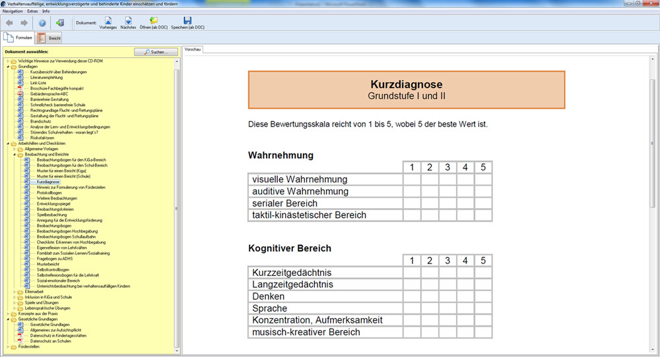660x357 pixels.
Task: Click the PDF icon beside Datenschutz in Kindertagesstätten
Action: (20, 335)
